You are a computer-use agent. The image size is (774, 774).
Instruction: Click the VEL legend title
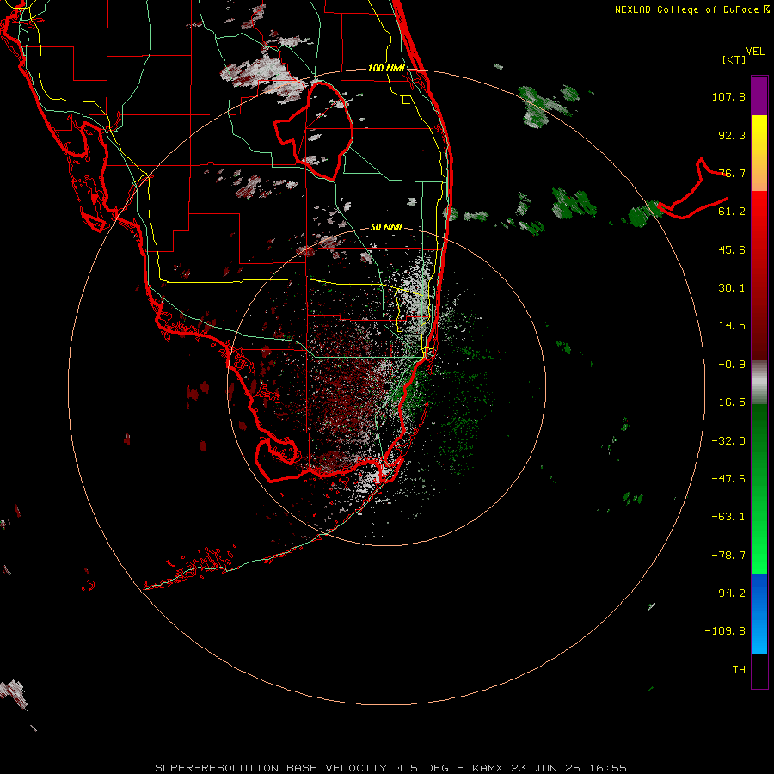pos(755,52)
